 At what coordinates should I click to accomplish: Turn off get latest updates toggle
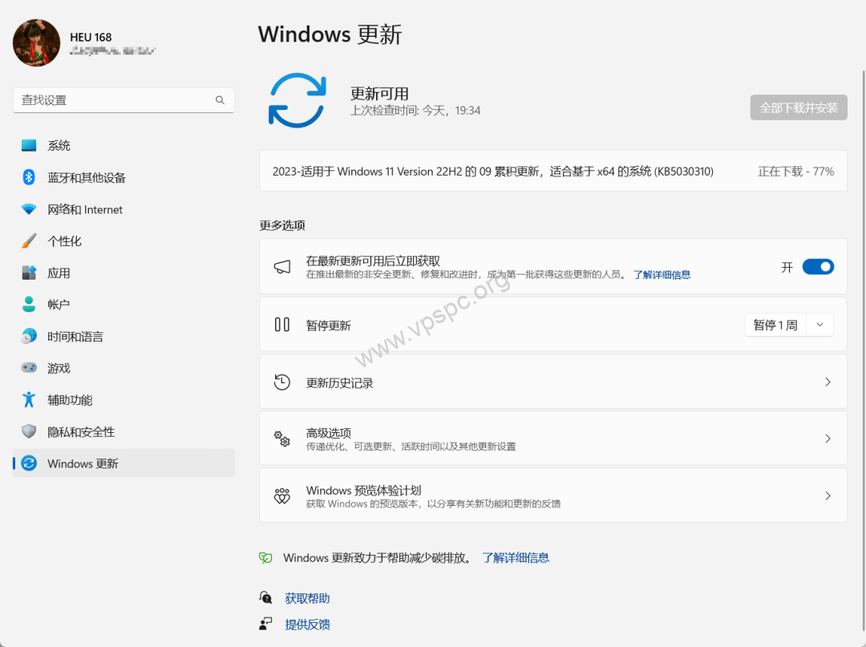point(818,267)
